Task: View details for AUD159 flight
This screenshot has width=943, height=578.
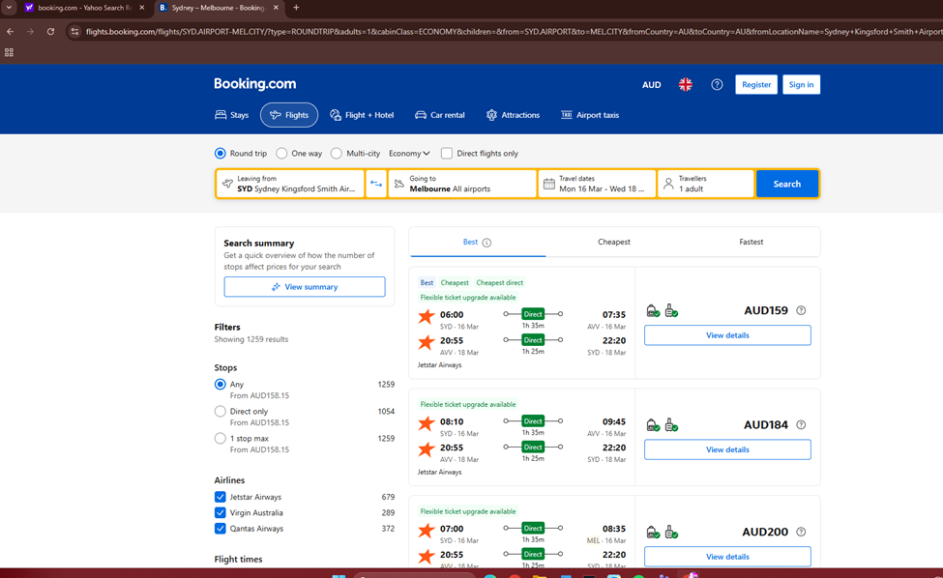Action: click(x=727, y=335)
